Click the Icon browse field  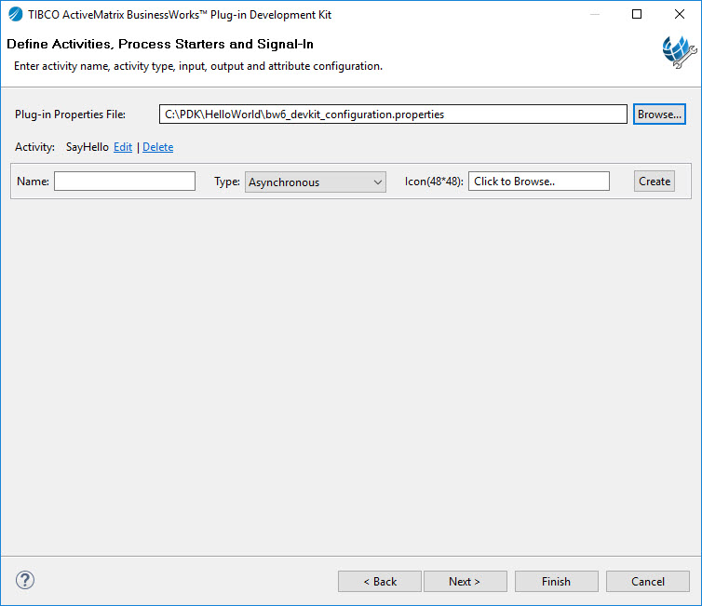click(x=538, y=182)
